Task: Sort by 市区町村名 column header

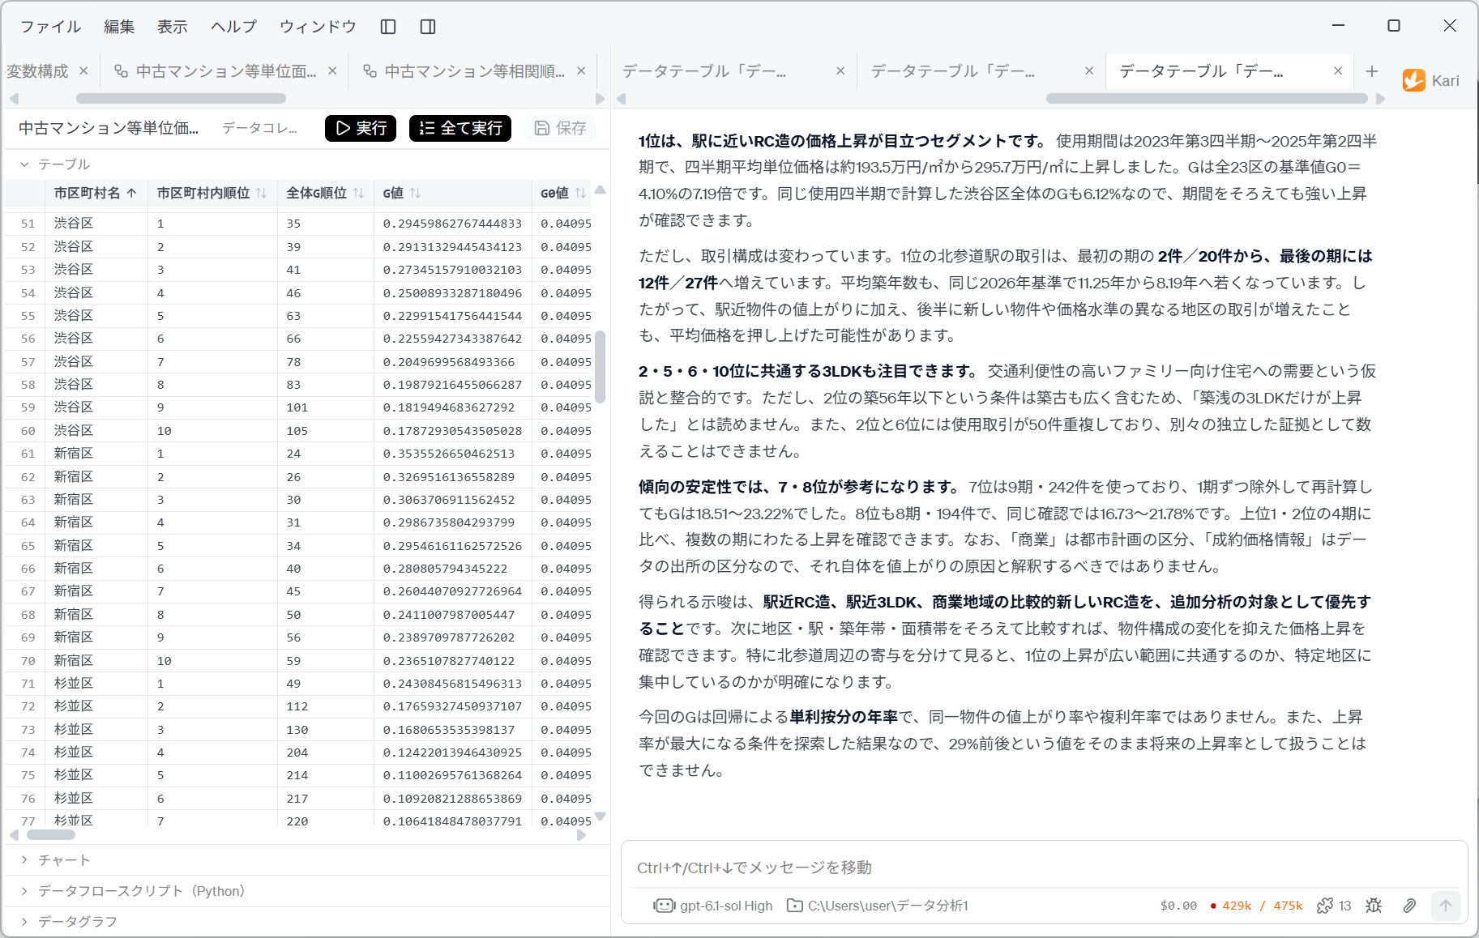Action: click(96, 193)
